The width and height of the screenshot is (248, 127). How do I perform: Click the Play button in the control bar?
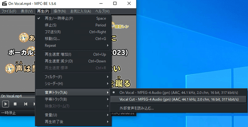click(6, 104)
